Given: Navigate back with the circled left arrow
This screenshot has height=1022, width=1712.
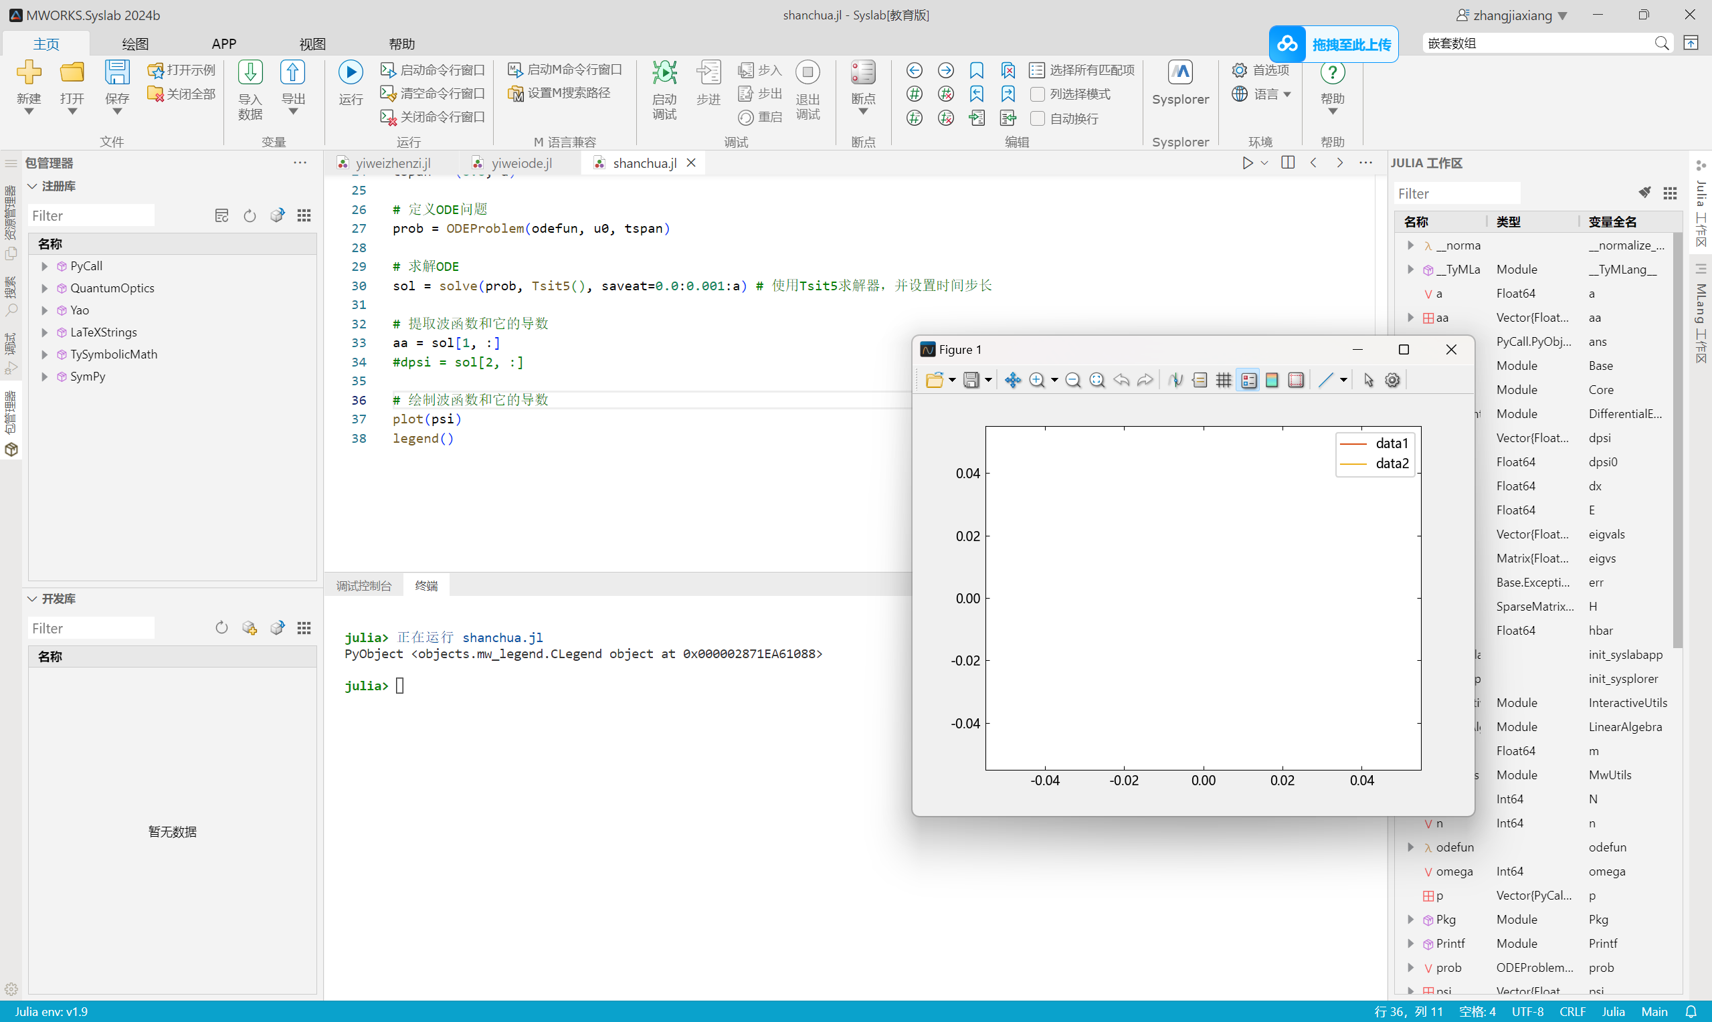Looking at the screenshot, I should pos(914,70).
